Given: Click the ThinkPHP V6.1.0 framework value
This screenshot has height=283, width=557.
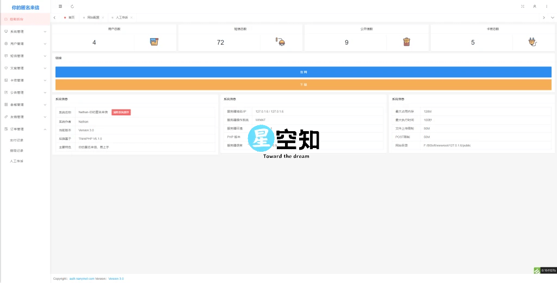Looking at the screenshot, I should [x=90, y=139].
